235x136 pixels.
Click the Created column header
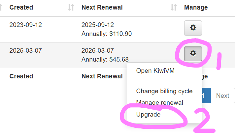coord(21,7)
